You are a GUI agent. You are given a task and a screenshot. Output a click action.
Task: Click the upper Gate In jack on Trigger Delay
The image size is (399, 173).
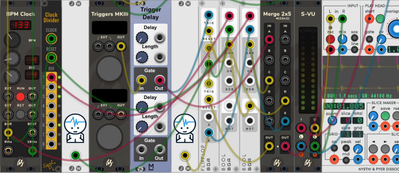[141, 80]
